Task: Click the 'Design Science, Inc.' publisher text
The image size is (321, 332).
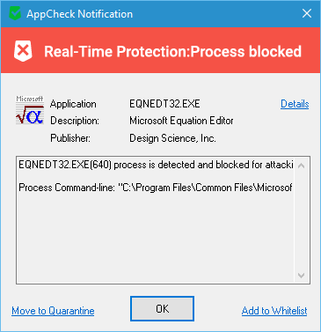Action: (172, 138)
